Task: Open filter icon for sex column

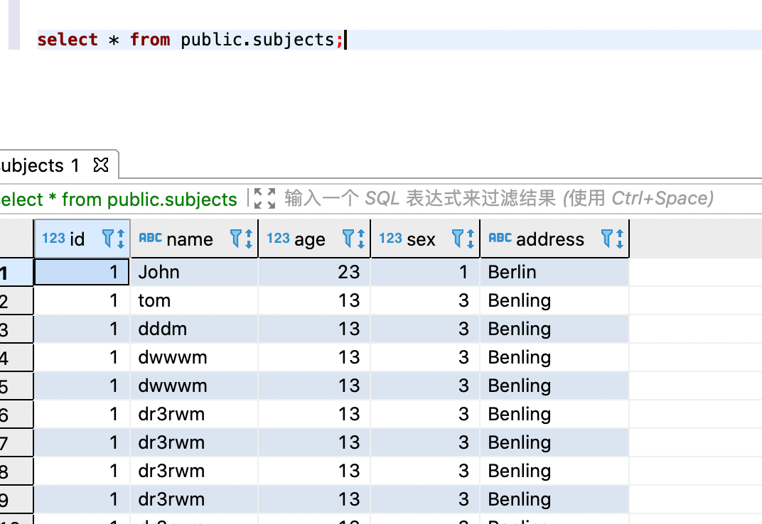Action: coord(457,239)
